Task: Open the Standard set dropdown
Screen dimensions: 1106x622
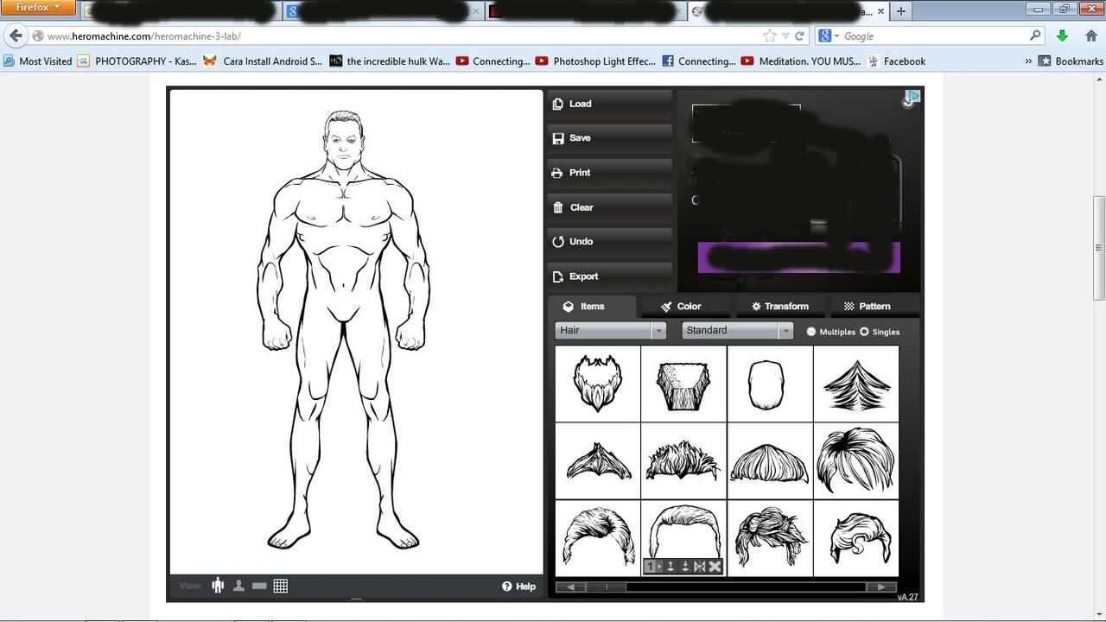Action: click(737, 331)
